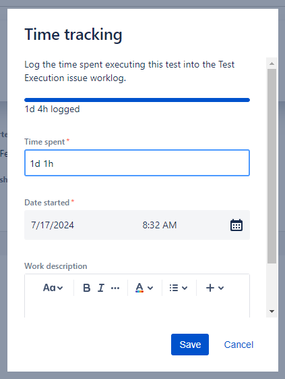Image resolution: width=285 pixels, height=379 pixels.
Task: Click the bullet list icon
Action: click(x=174, y=288)
